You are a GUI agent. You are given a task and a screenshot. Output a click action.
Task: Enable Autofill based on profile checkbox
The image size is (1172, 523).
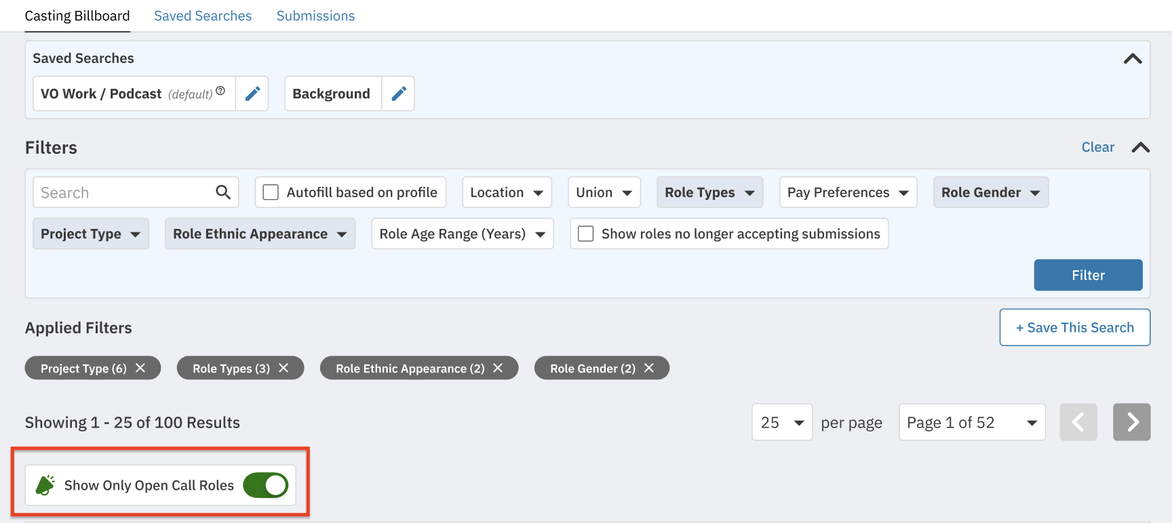(271, 192)
